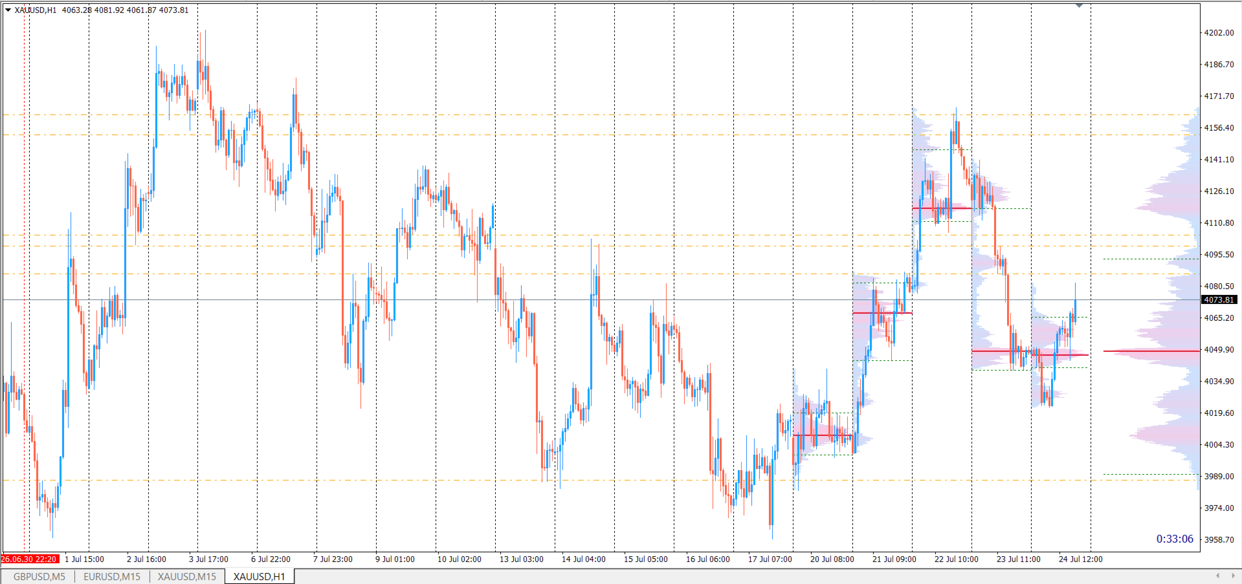Click the 3958.70 price scale label
This screenshot has width=1242, height=584.
1219,540
